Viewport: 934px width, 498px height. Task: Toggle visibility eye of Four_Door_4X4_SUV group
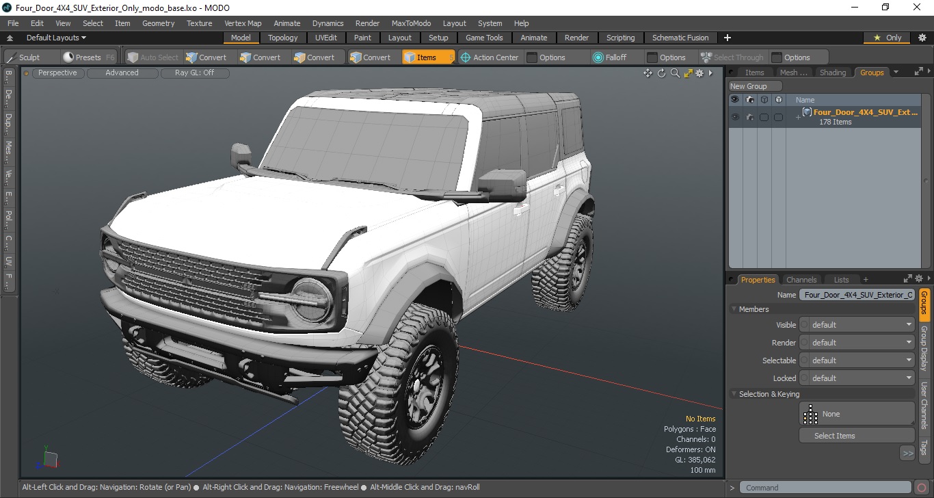pos(735,118)
